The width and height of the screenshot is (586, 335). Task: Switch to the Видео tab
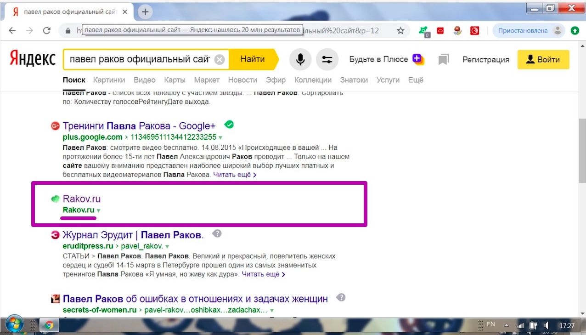click(145, 80)
